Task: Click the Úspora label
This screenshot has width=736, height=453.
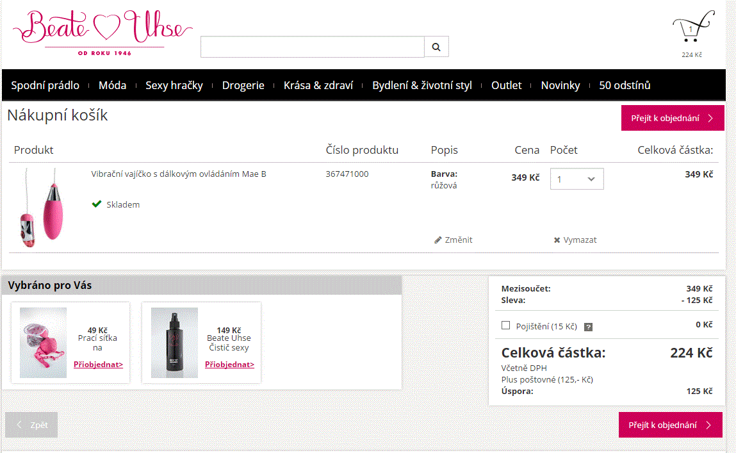Action: [518, 391]
